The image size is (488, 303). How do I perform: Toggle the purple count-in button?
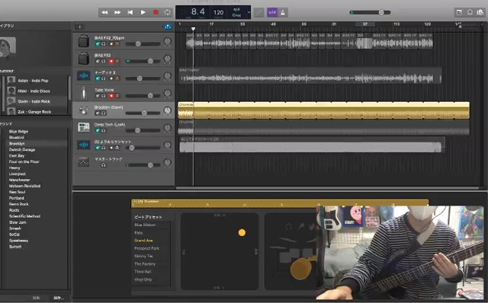(x=272, y=12)
